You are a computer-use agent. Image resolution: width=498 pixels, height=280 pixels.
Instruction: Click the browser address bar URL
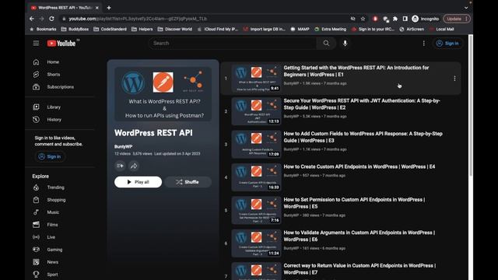click(139, 19)
